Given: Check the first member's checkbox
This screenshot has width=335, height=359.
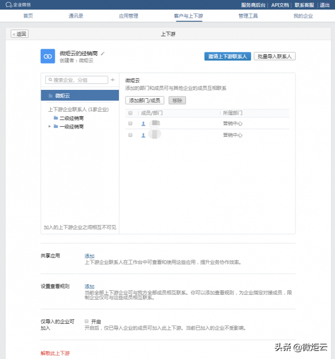Looking at the screenshot, I should [130, 123].
